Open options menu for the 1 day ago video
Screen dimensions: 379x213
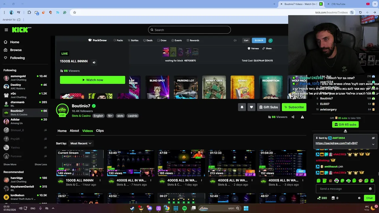pos(201,180)
